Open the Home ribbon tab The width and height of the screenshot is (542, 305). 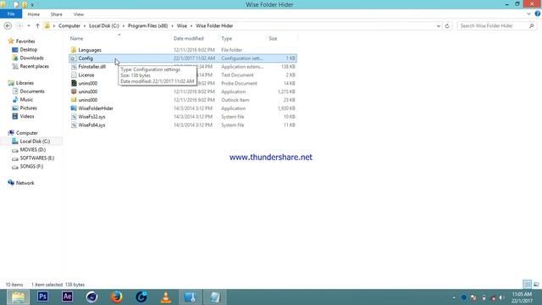click(x=34, y=14)
